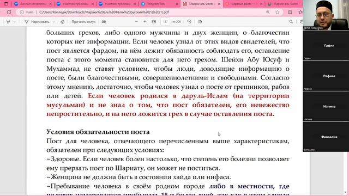Viewport: 349px width, 196px height.
Task: Select the highlight tool
Action: point(8,22)
